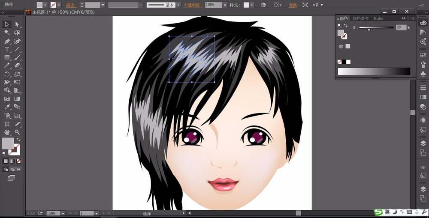The width and height of the screenshot is (429, 218).
Task: Expand the 样式 style dropdown
Action: point(252,5)
